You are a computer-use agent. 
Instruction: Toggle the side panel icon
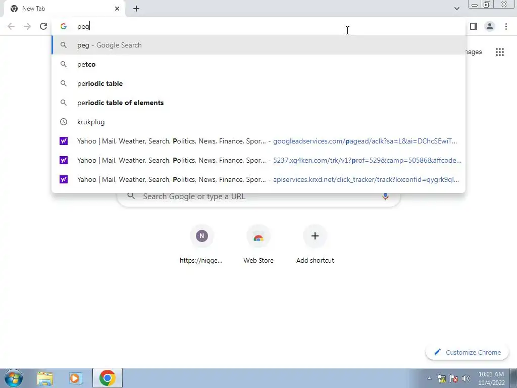click(474, 26)
